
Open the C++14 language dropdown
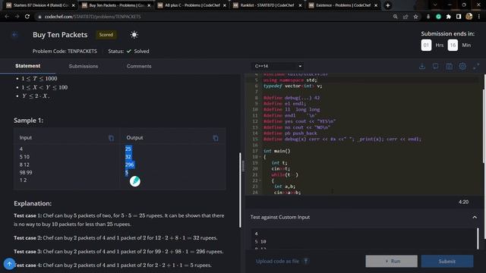[x=277, y=66]
